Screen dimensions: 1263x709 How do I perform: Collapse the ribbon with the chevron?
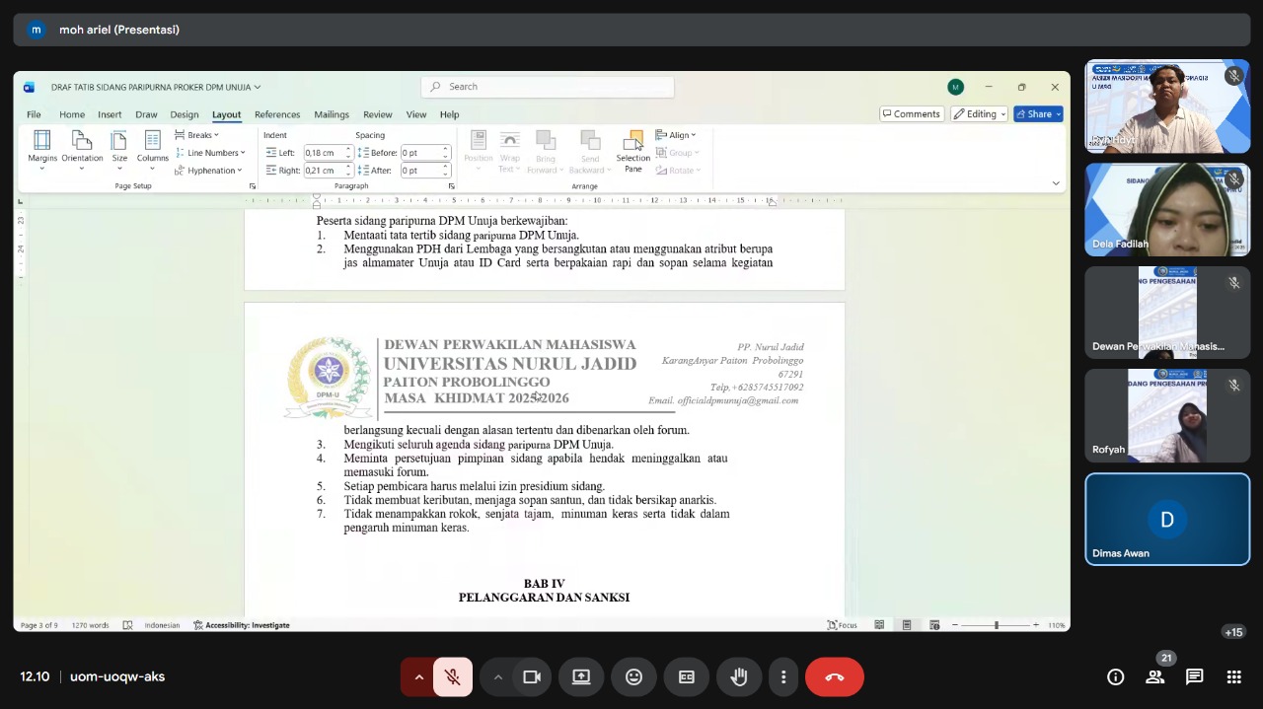point(1056,182)
